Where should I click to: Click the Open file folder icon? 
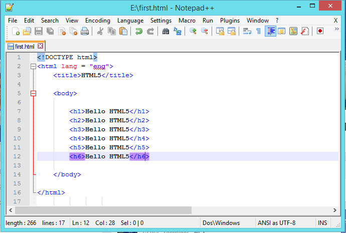tap(27, 31)
